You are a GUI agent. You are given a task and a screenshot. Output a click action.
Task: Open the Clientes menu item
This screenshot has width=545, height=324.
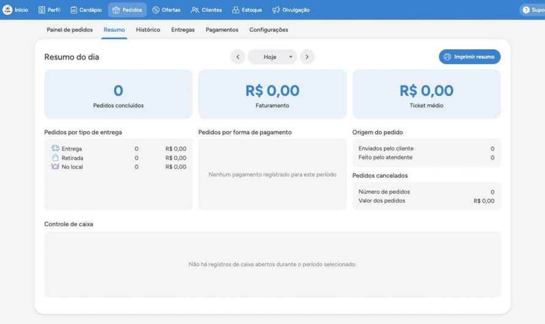pos(206,10)
